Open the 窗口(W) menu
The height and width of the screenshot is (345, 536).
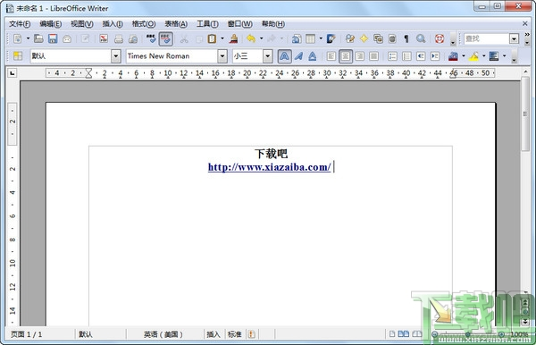point(240,24)
